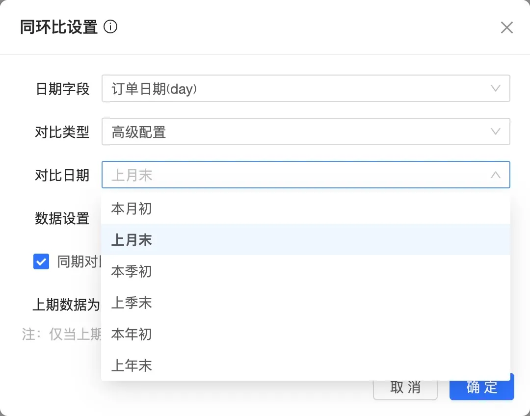The height and width of the screenshot is (416, 530).
Task: Toggle the 同期对比 checkbox
Action: (41, 261)
